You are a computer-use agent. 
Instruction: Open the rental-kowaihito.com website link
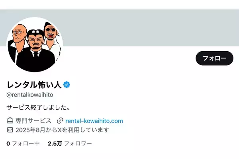pos(94,121)
